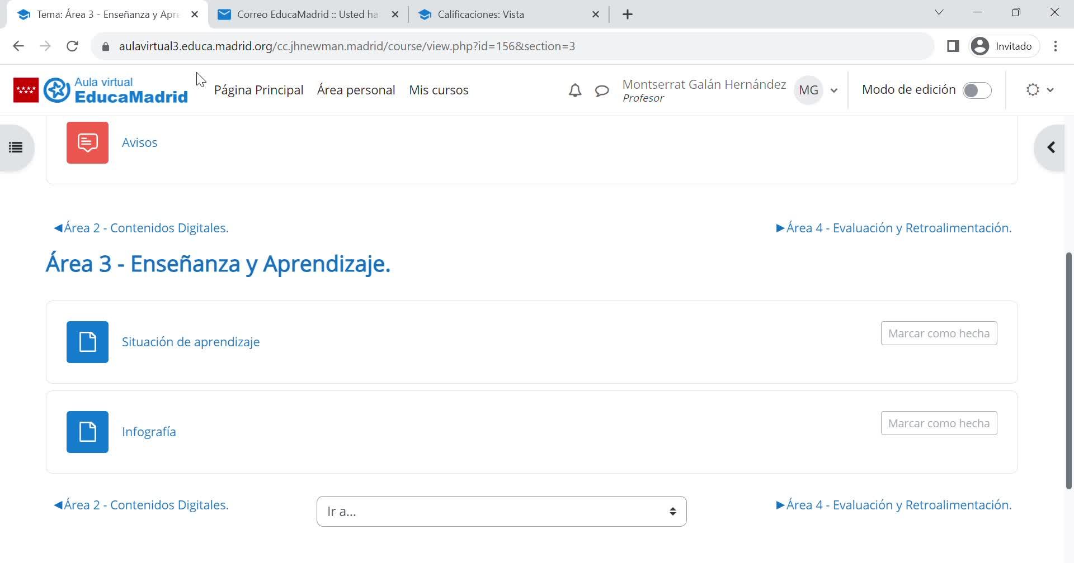1074x563 pixels.
Task: Open the accessibility settings dropdown in header
Action: click(x=1039, y=90)
